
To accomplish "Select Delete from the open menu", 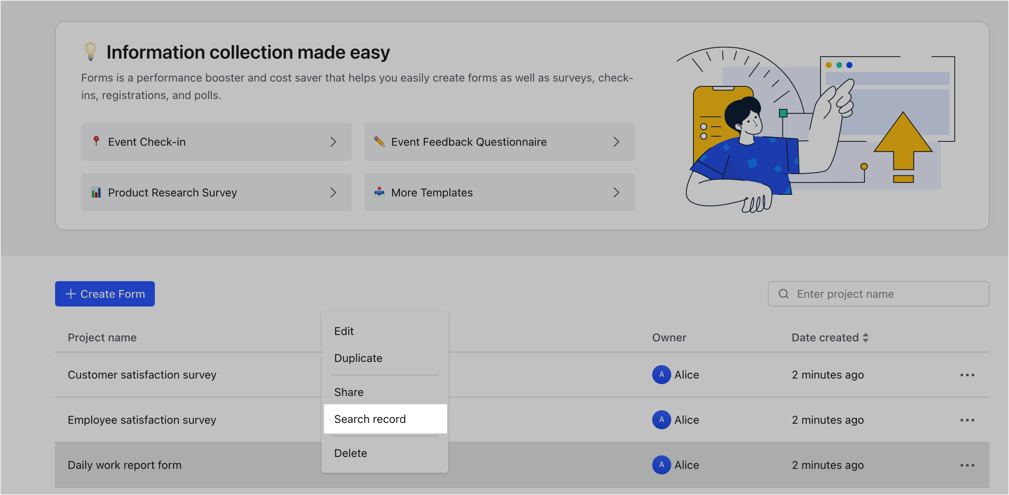I will [x=350, y=453].
